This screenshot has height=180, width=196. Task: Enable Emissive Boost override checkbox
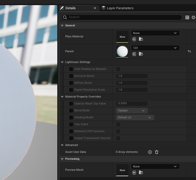tap(71, 76)
